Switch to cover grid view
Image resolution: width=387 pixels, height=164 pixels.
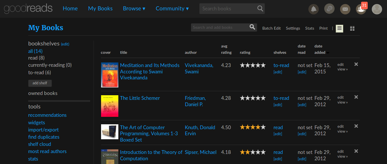click(x=352, y=28)
